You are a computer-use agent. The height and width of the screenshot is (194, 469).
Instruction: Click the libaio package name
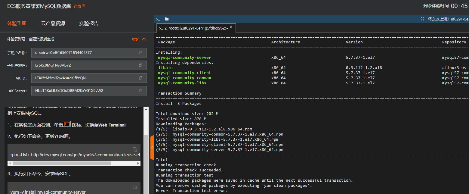(x=165, y=68)
